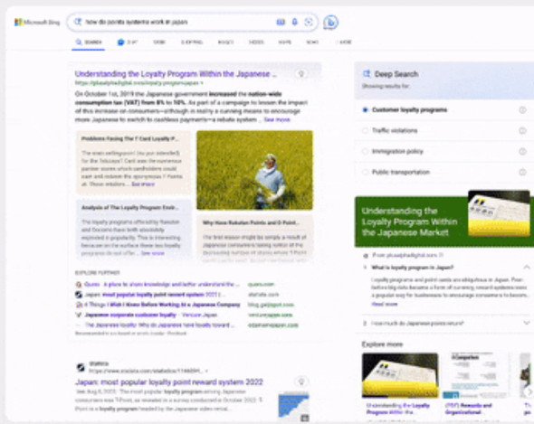The height and width of the screenshot is (424, 534).
Task: Open Bing Chat using the round blue icon
Action: pos(330,23)
